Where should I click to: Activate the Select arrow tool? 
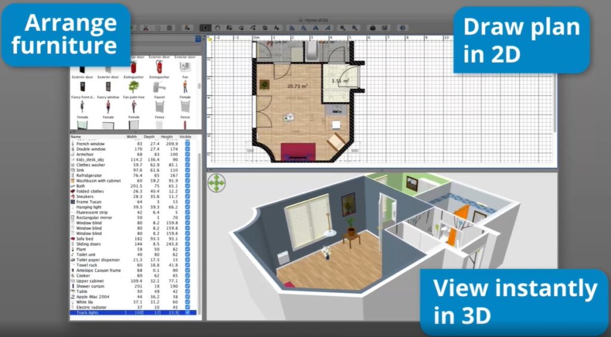205,28
